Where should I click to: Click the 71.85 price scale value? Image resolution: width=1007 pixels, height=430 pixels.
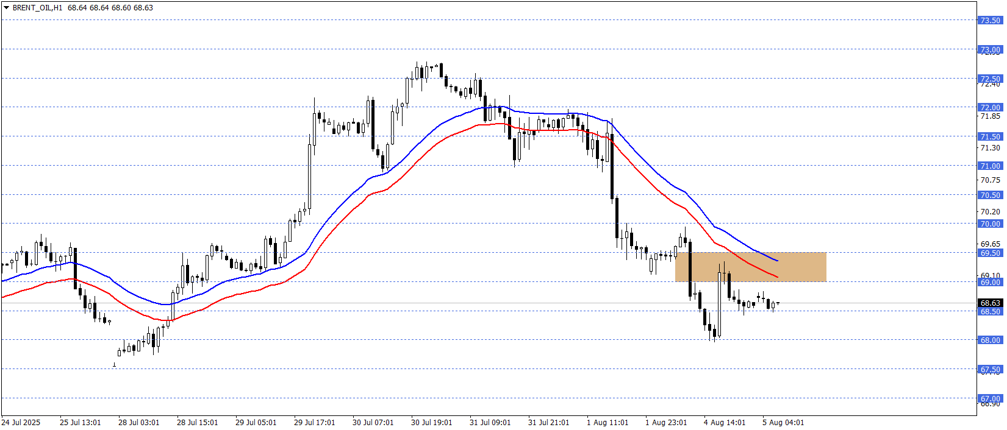990,116
